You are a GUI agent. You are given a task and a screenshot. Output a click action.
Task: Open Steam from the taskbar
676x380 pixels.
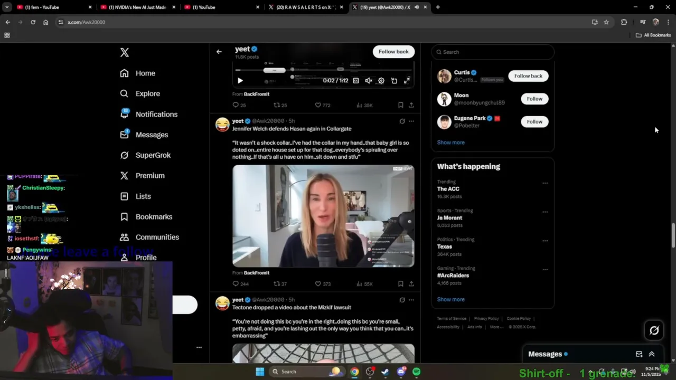(x=386, y=372)
